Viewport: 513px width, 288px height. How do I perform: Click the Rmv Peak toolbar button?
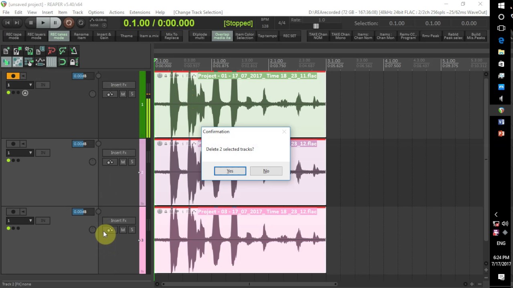pyautogui.click(x=430, y=36)
